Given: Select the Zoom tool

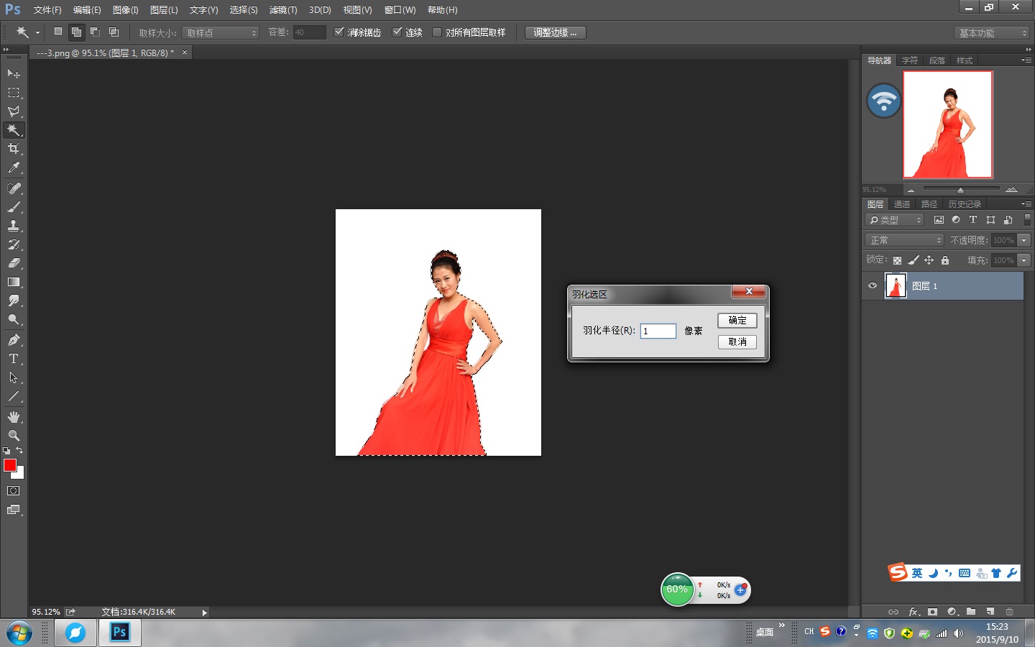Looking at the screenshot, I should tap(14, 436).
